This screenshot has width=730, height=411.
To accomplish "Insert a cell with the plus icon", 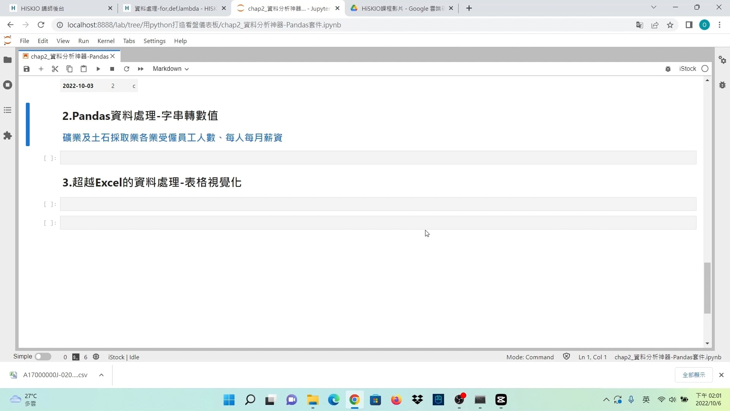I will pyautogui.click(x=41, y=69).
